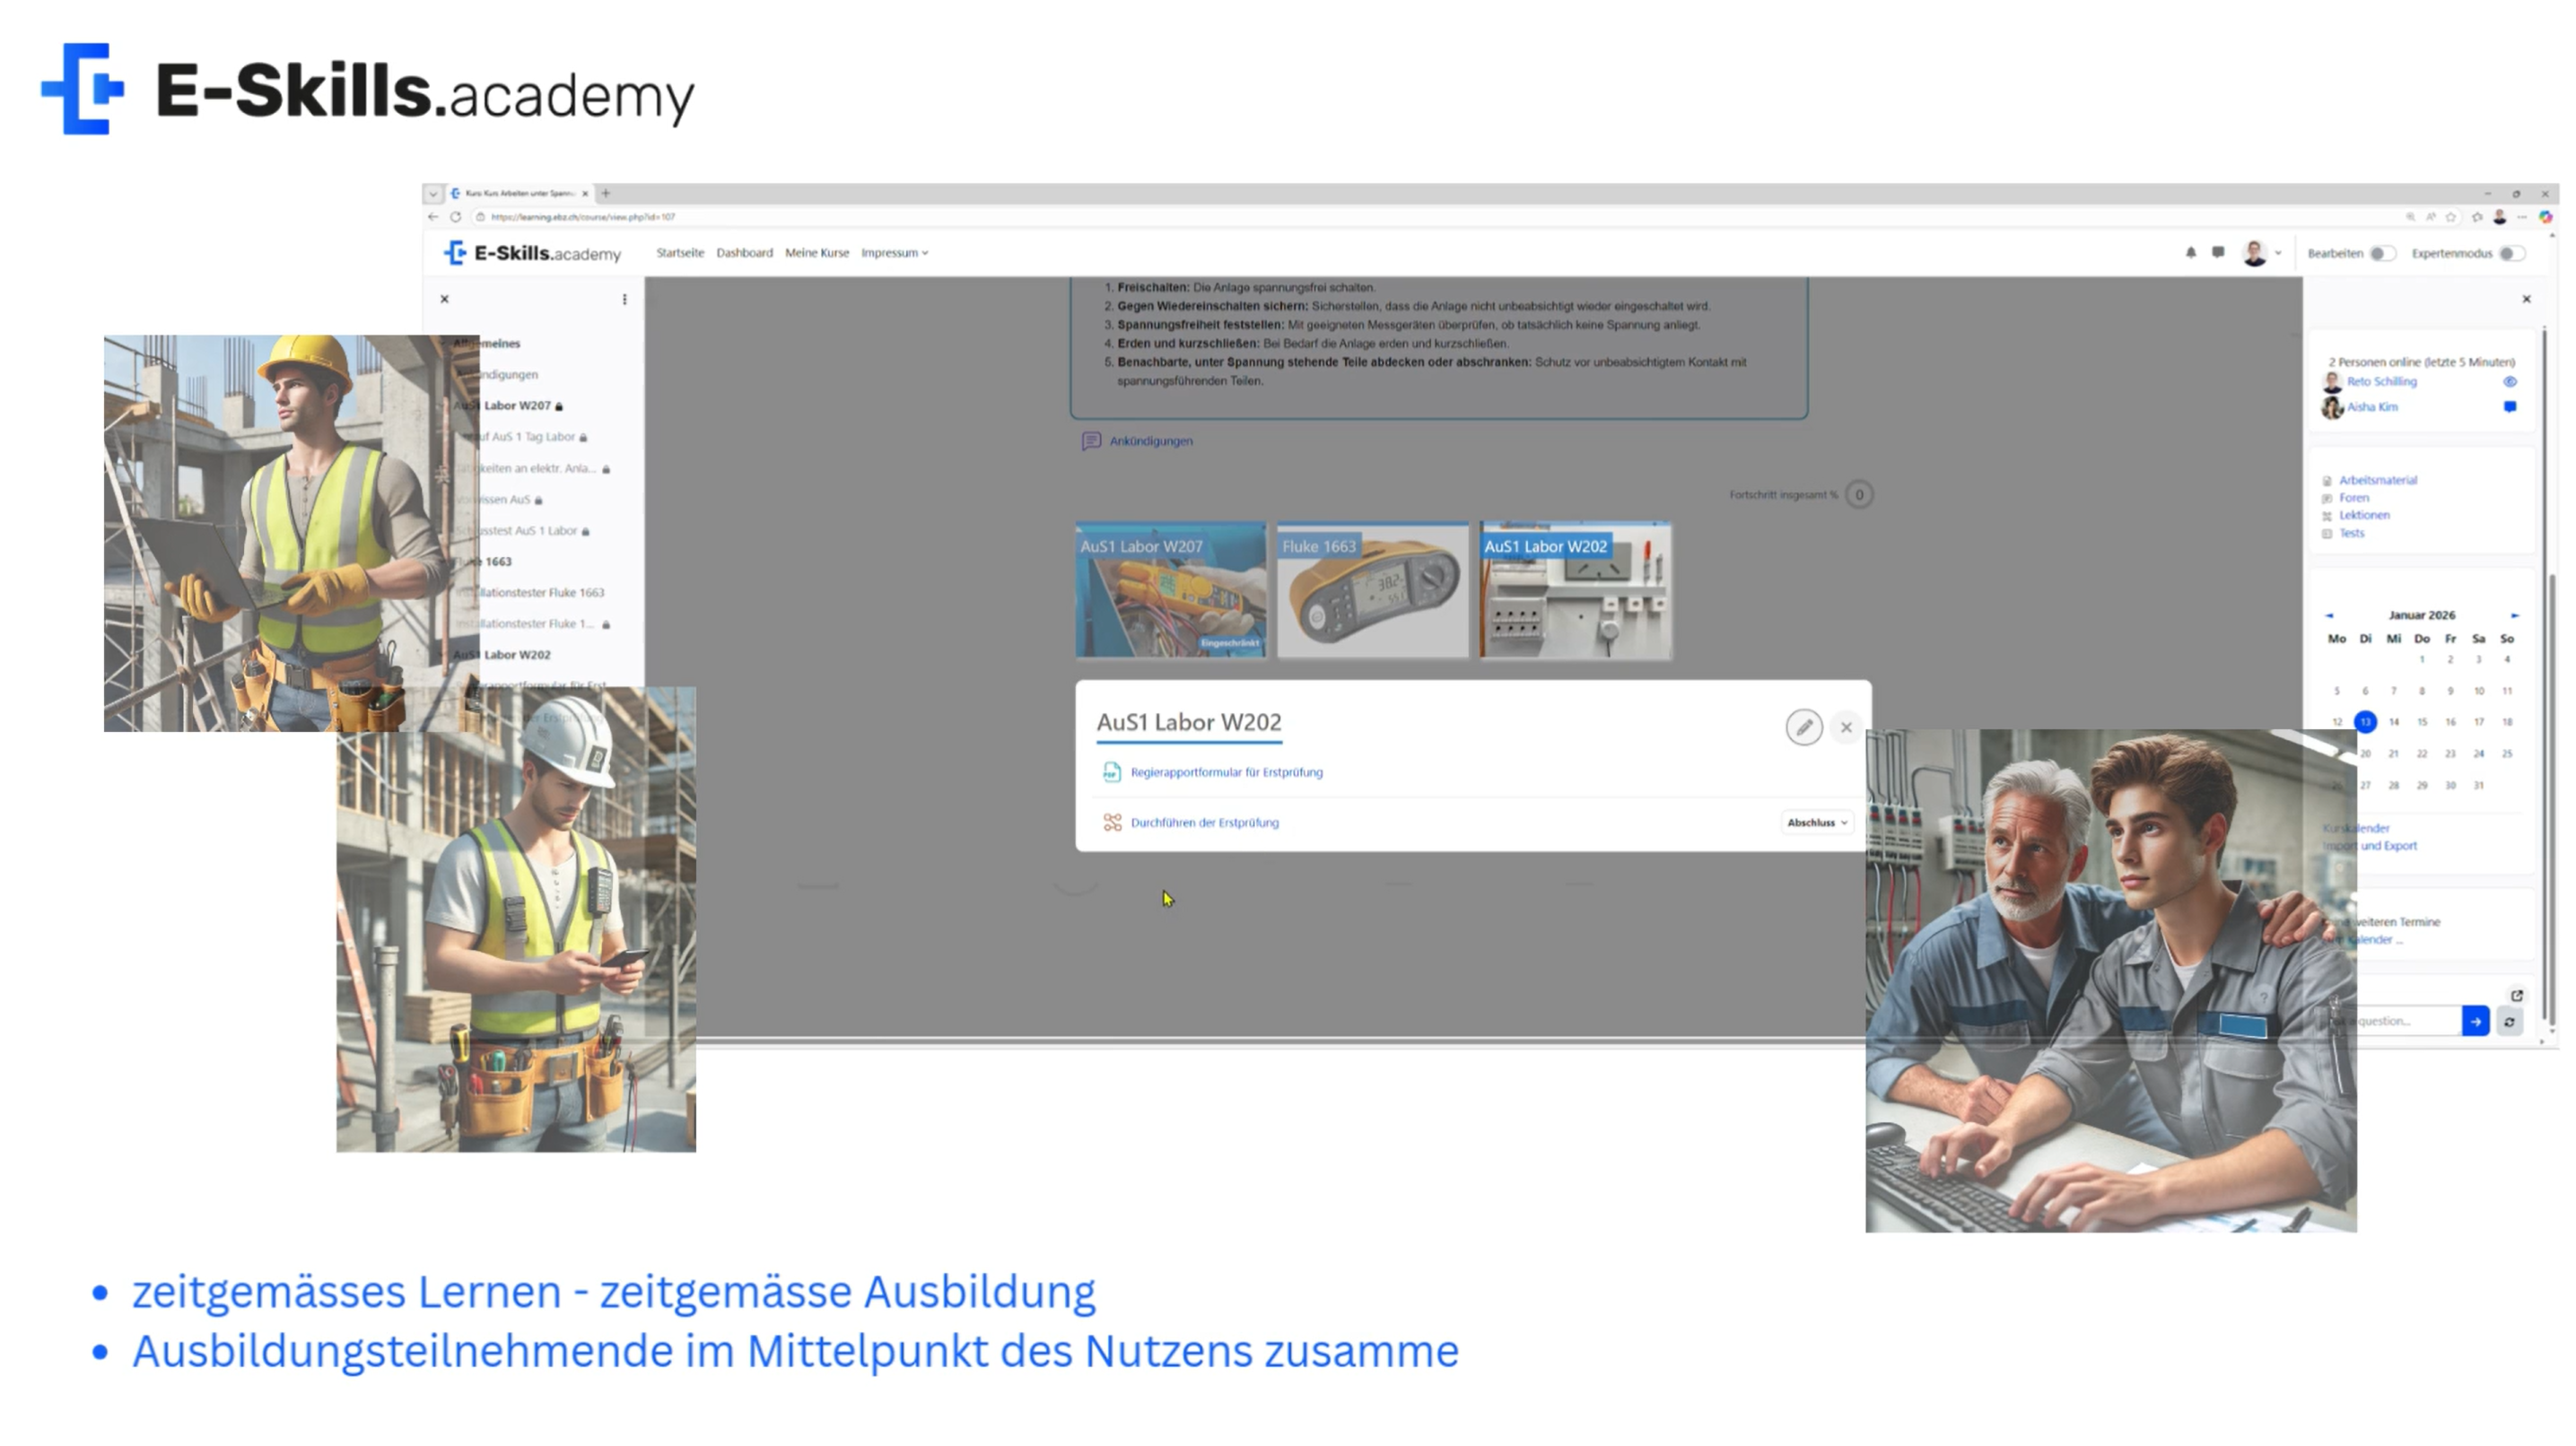Toggle visibility eye next to Reto Schilling
Viewport: 2576px width, 1446px height.
[2511, 381]
